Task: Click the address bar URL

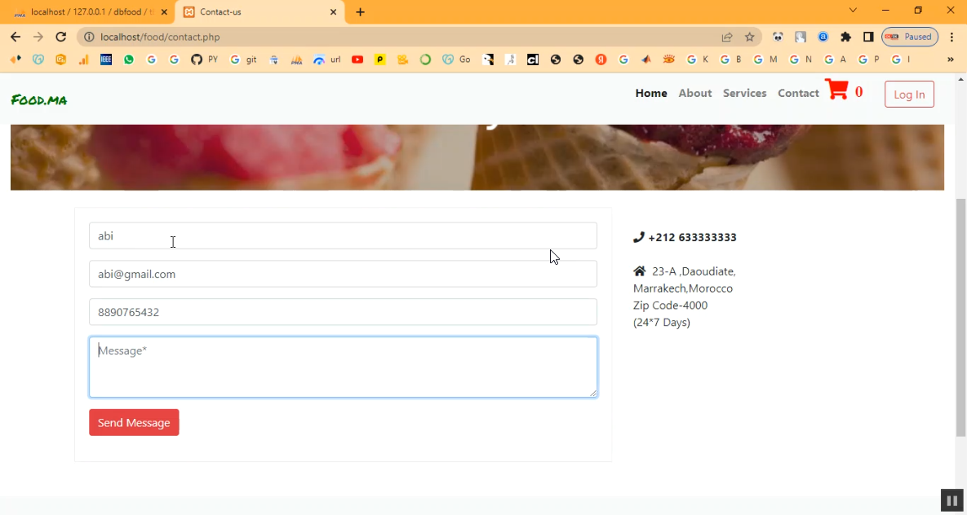Action: coord(160,37)
